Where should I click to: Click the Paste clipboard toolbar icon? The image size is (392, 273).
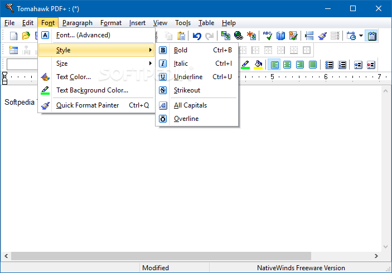coord(181,36)
